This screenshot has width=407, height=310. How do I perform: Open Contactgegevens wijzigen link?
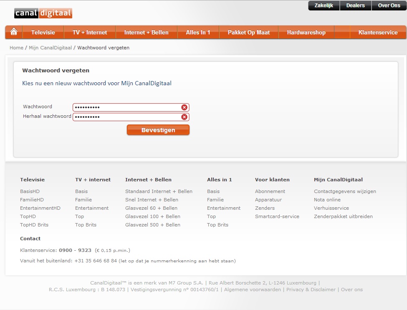(x=345, y=191)
